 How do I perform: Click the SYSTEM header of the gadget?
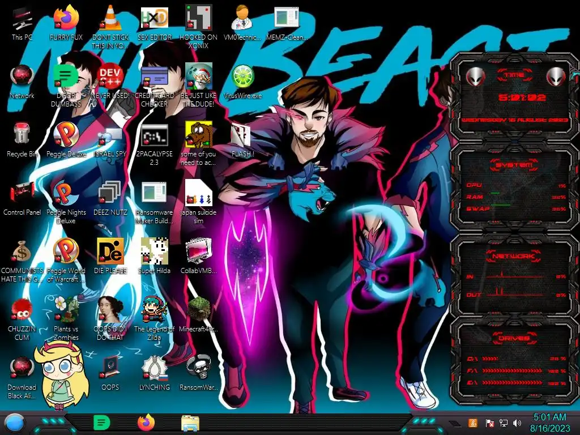coord(514,165)
